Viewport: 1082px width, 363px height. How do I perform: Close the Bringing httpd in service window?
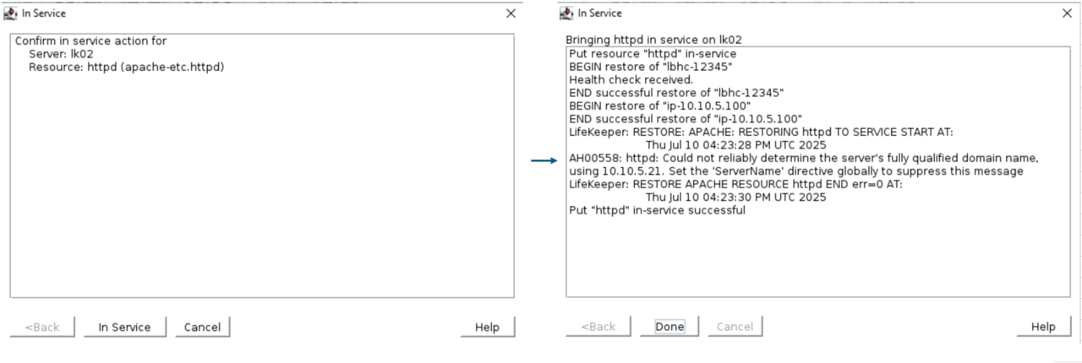tap(1067, 14)
